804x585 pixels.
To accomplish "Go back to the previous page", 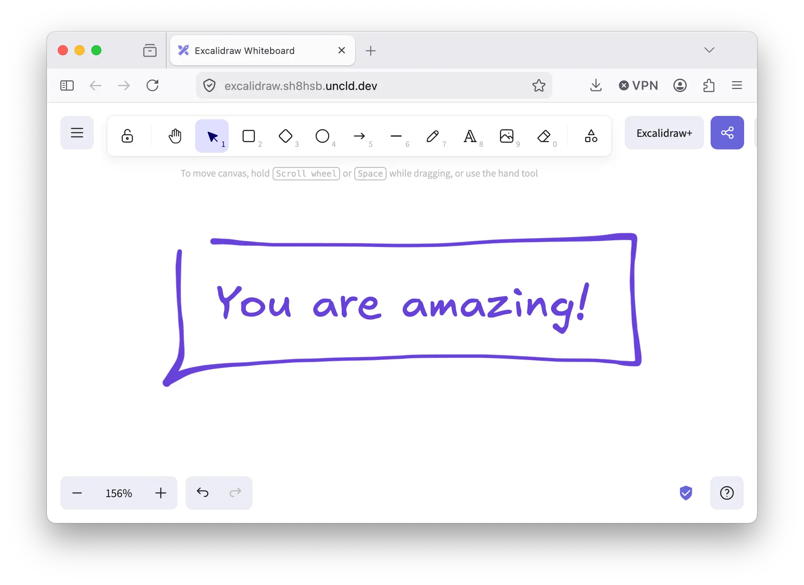I will 95,85.
